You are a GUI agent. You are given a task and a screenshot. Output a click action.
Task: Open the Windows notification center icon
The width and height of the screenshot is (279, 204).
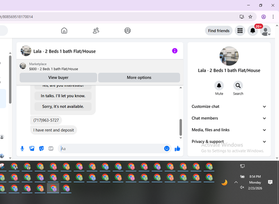click(x=270, y=182)
